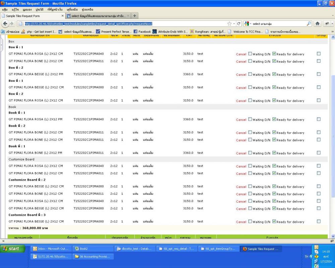Open the Firefox home page button

click(x=318, y=24)
